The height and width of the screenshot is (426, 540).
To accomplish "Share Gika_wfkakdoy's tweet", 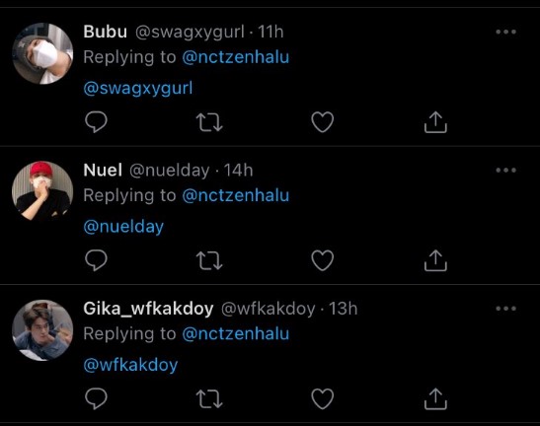I will click(435, 398).
